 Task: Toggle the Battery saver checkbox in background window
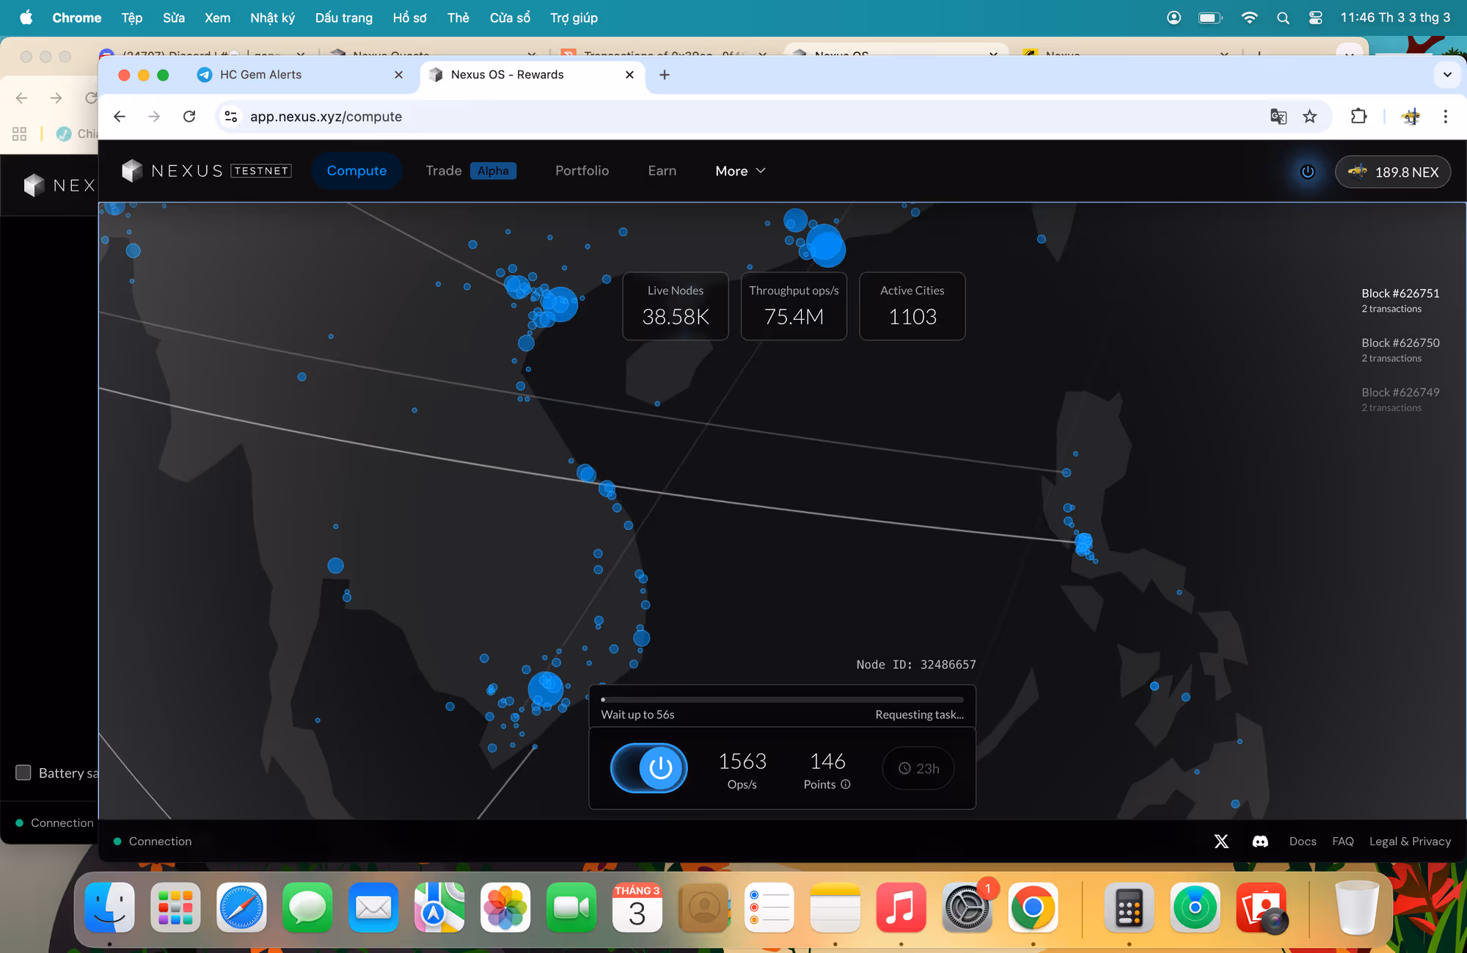pos(23,773)
